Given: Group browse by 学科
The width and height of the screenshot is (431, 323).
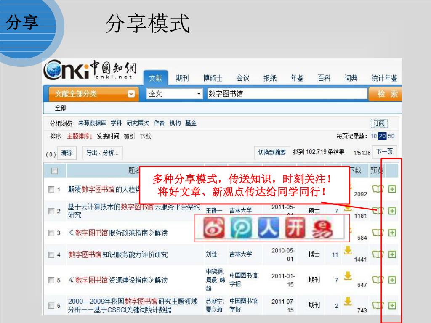Looking at the screenshot, I should click(116, 123).
